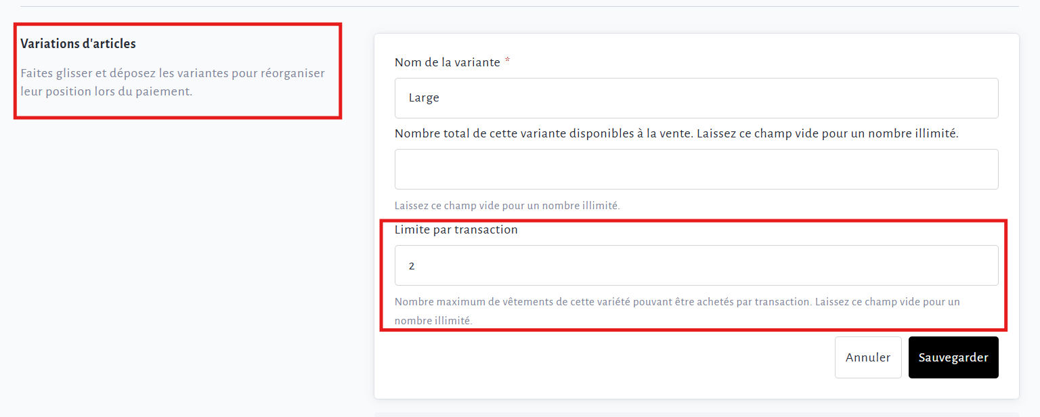Click the word 'Large' in name field

click(424, 98)
